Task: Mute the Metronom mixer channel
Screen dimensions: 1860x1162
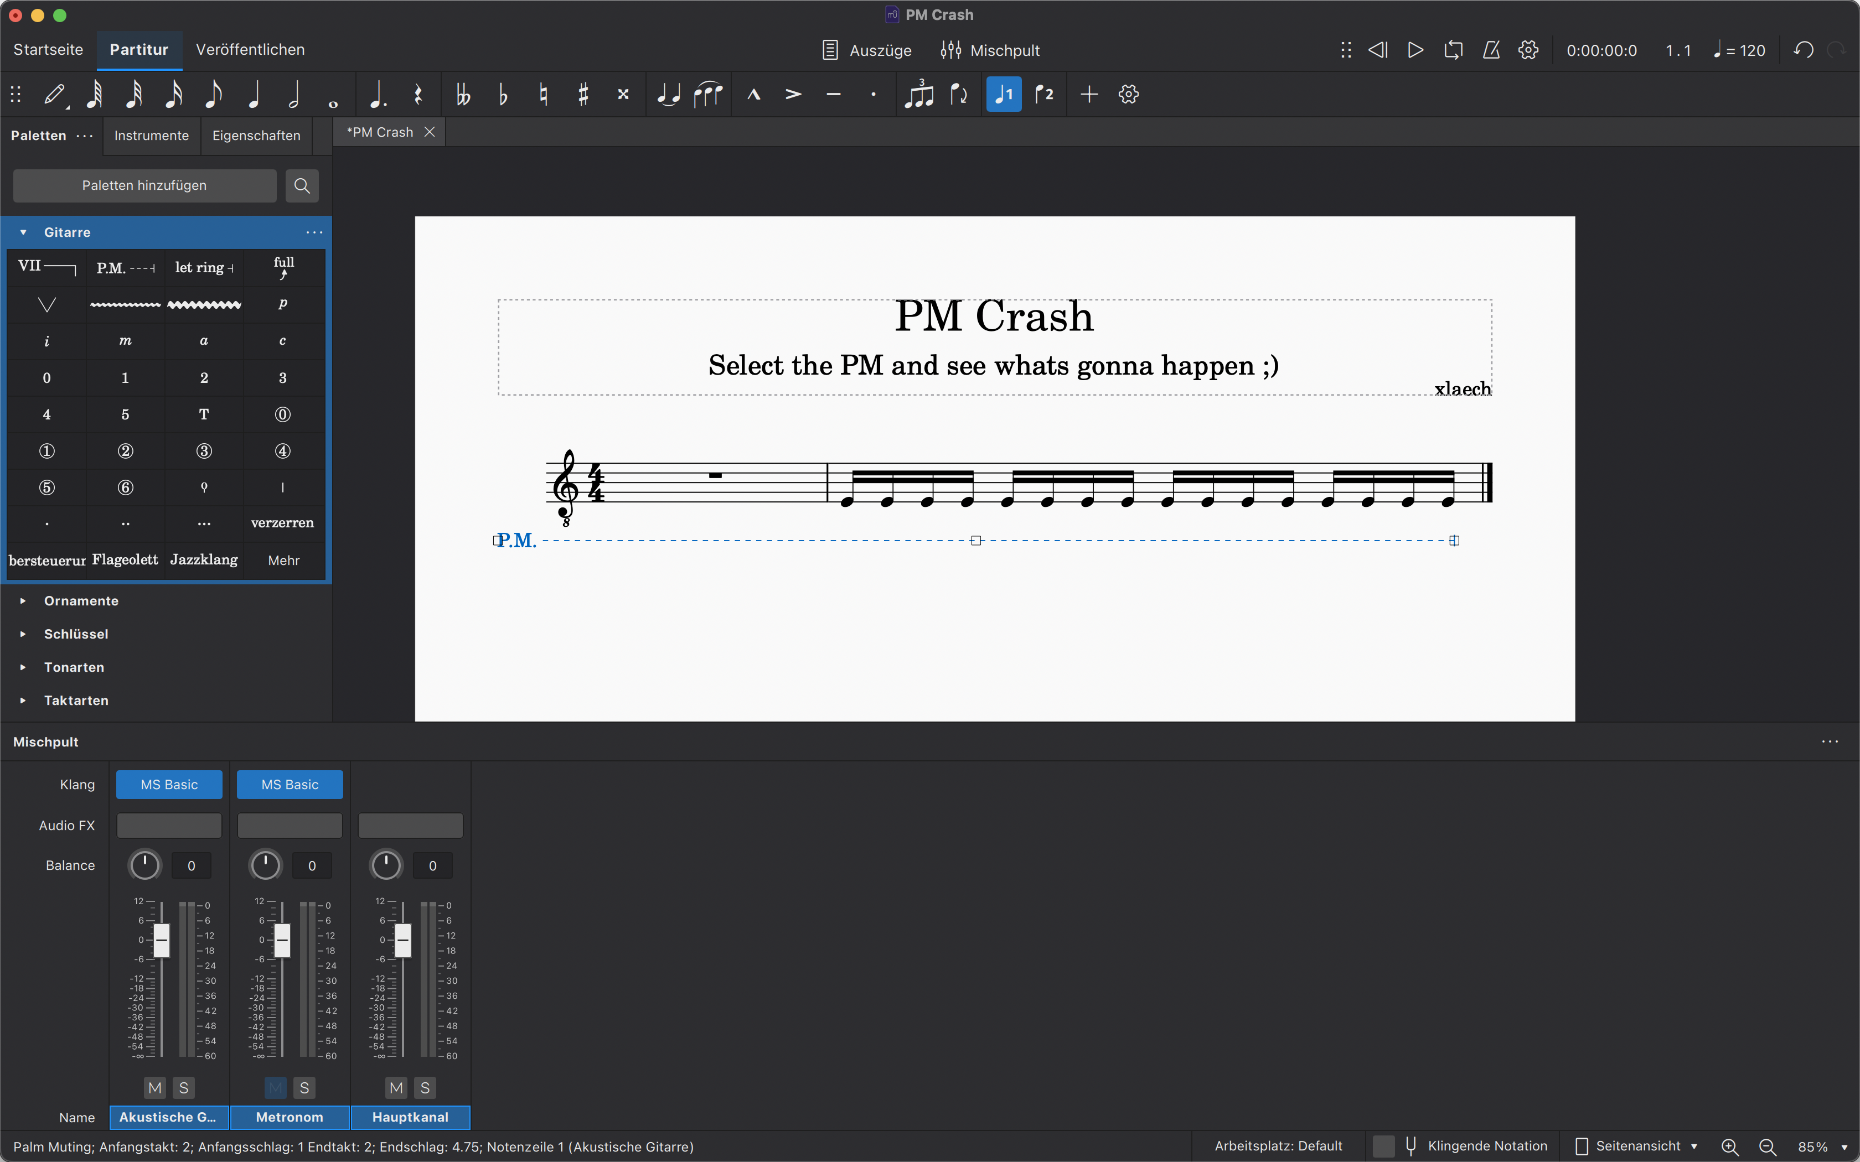Action: point(275,1087)
